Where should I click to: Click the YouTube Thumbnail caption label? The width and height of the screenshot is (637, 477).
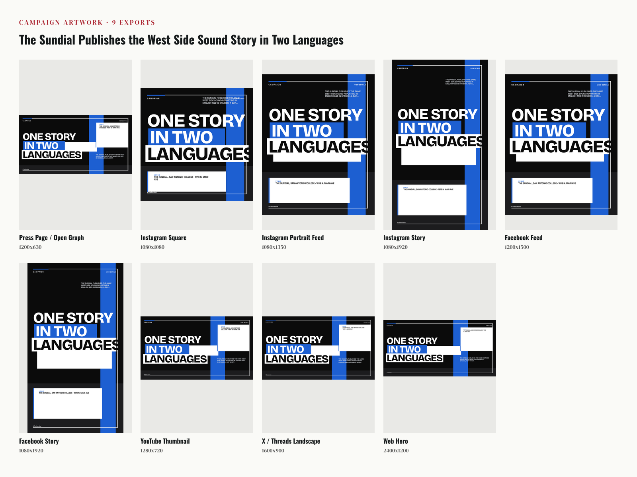tap(165, 441)
